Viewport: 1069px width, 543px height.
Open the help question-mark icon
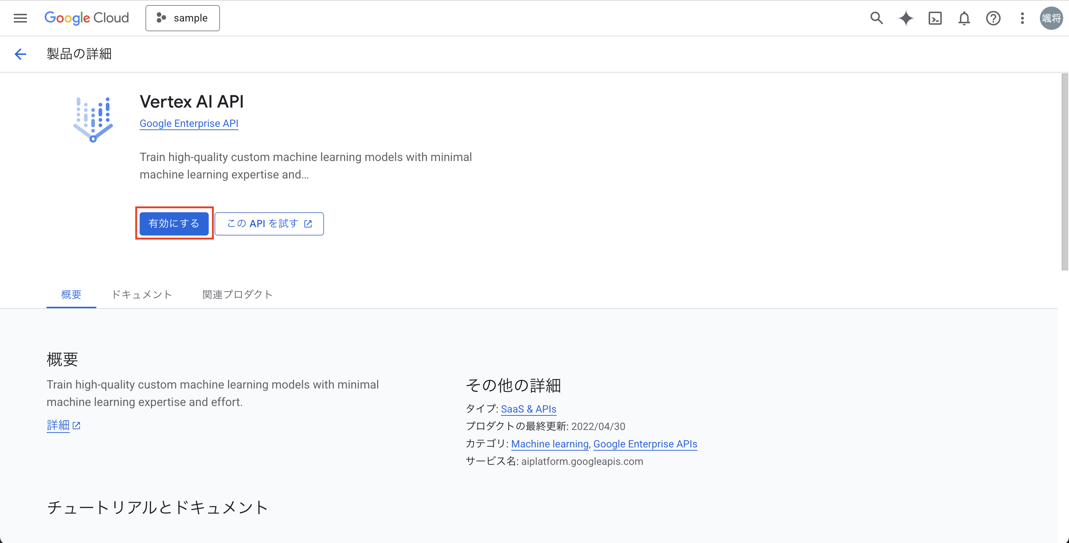point(993,18)
